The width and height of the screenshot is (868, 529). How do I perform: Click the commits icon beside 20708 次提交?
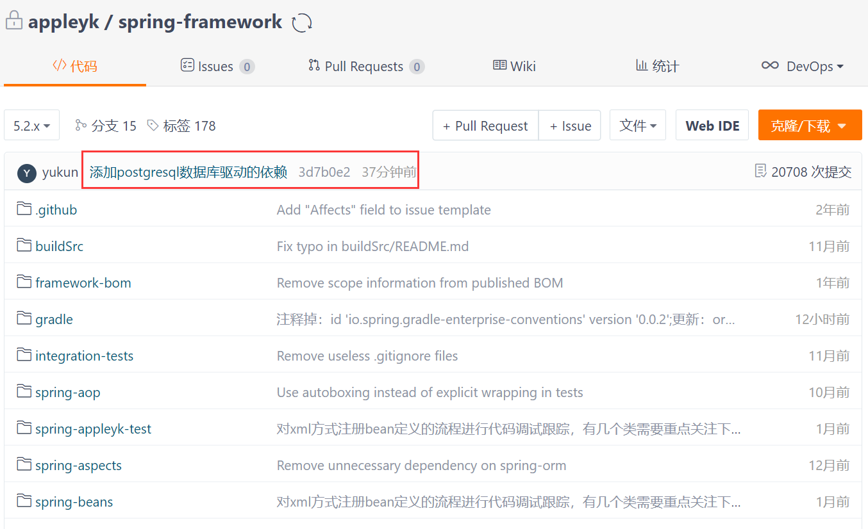tap(761, 171)
